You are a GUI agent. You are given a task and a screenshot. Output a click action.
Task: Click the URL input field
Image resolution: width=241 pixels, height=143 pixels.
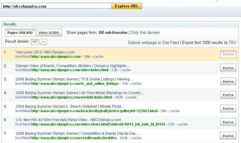(x=56, y=6)
